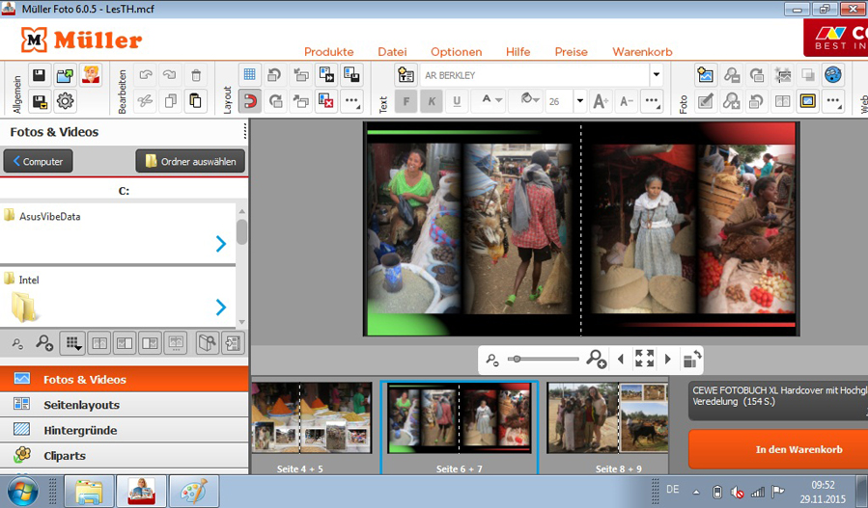Click the canvas zoom slider
Image resolution: width=868 pixels, height=508 pixels.
pos(545,360)
